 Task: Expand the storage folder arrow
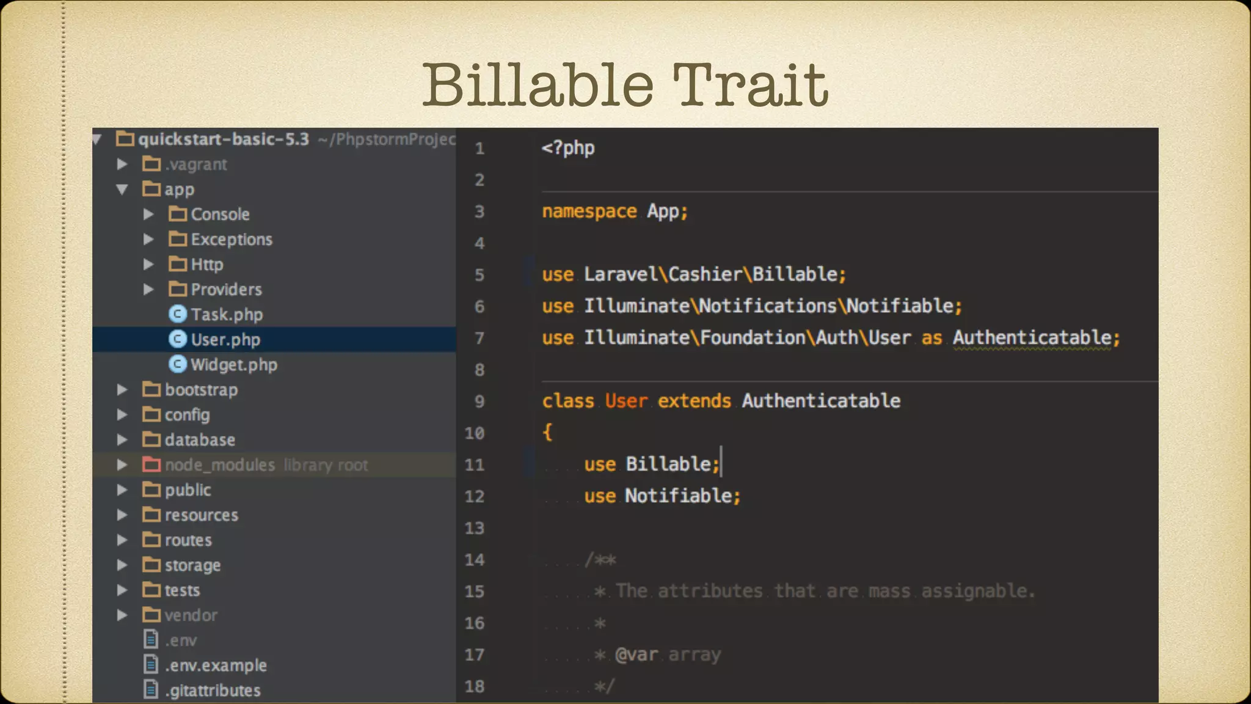click(122, 565)
